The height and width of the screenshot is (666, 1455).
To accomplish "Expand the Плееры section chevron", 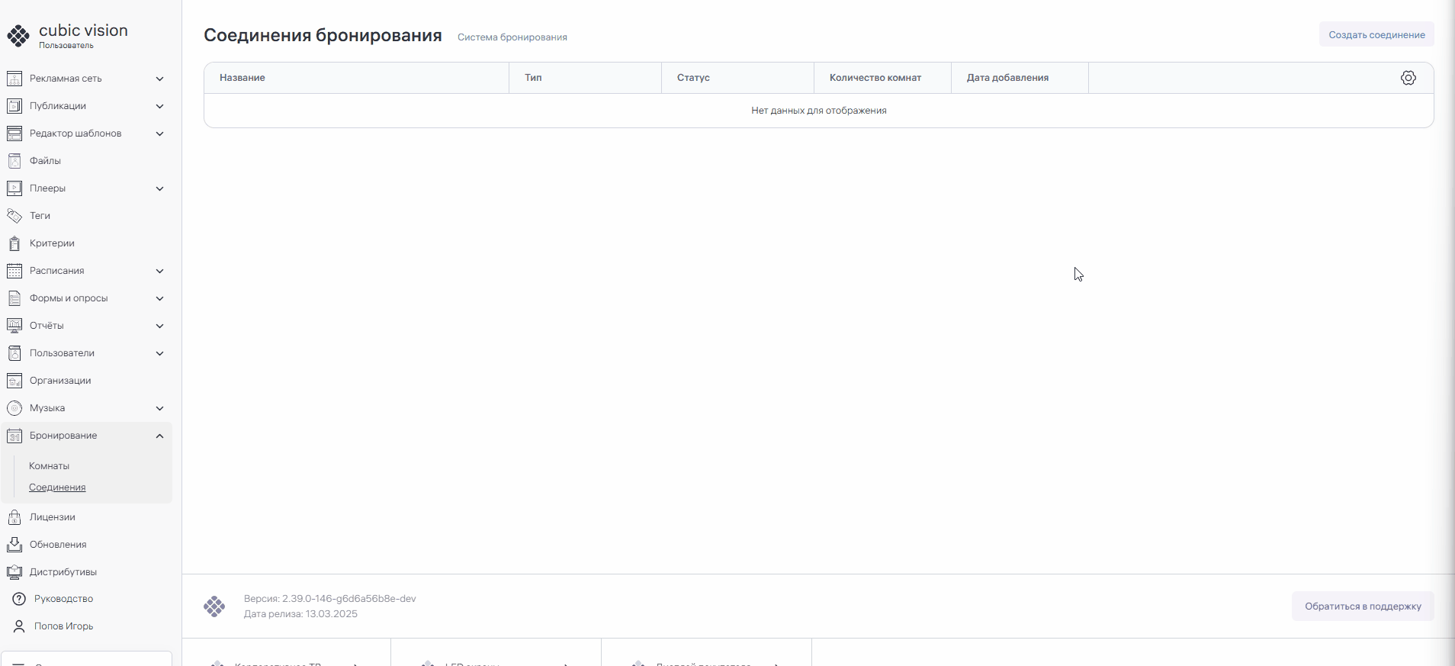I will click(x=159, y=188).
